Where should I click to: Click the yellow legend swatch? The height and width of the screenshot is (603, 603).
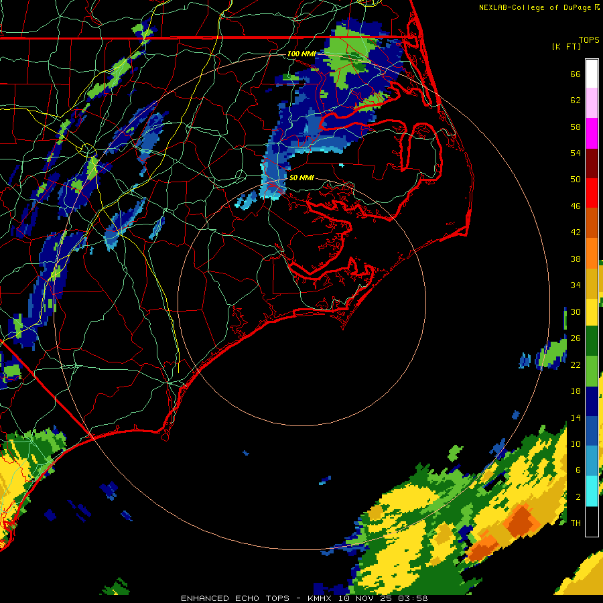(x=592, y=312)
